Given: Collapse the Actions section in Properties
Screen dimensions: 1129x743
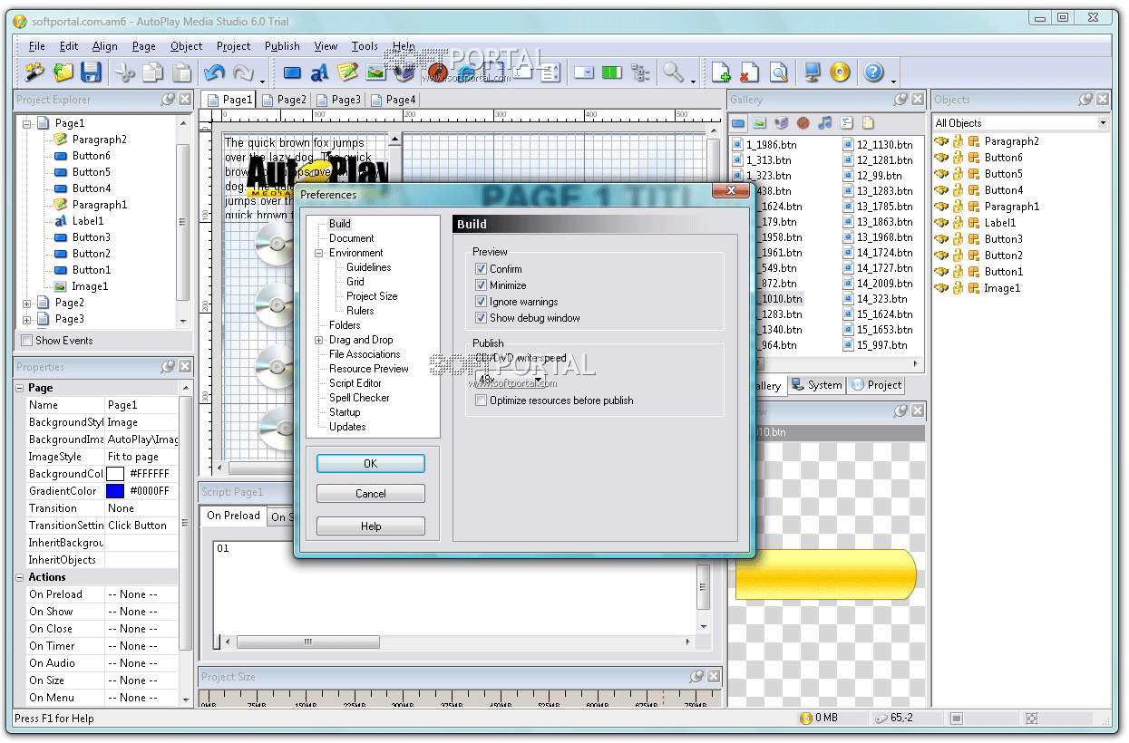Looking at the screenshot, I should [x=20, y=577].
